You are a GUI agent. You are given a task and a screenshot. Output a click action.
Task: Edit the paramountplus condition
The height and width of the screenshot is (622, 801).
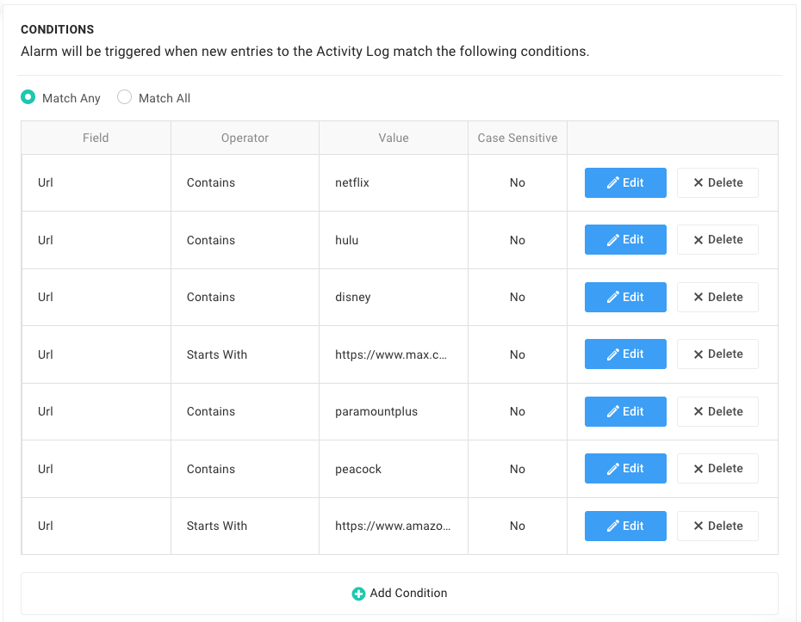(x=625, y=411)
